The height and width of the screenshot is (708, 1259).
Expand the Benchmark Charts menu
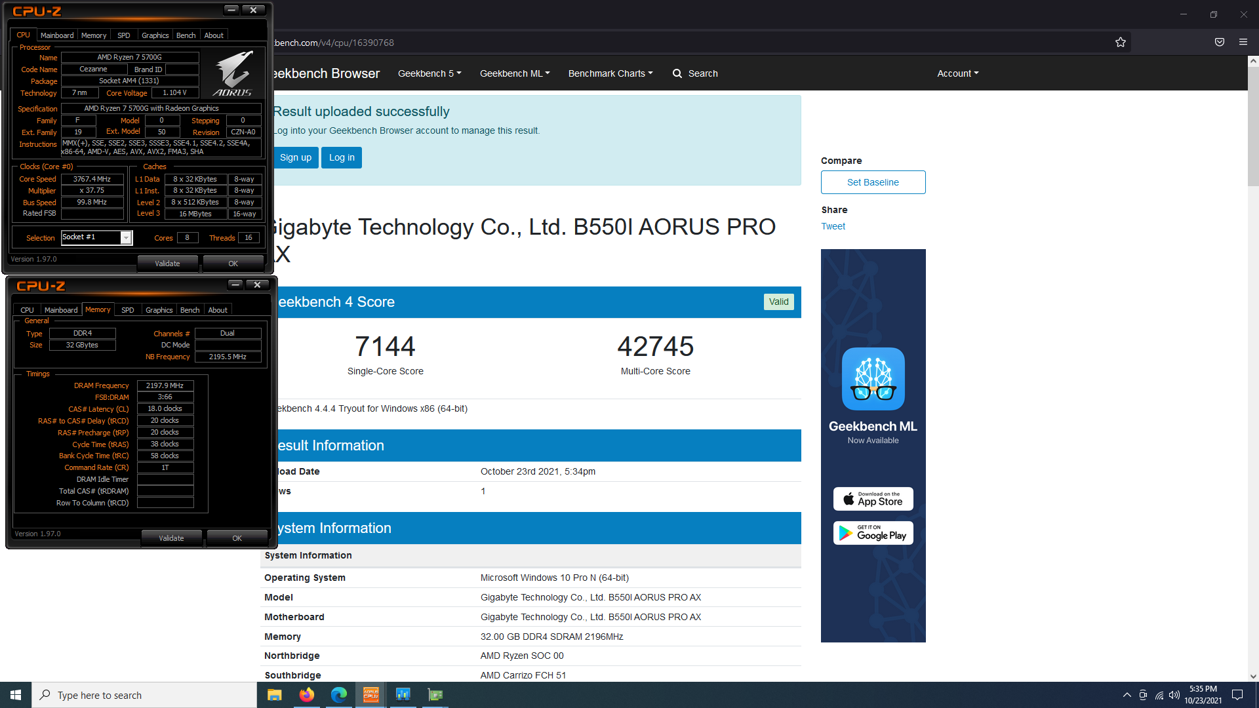pos(610,73)
